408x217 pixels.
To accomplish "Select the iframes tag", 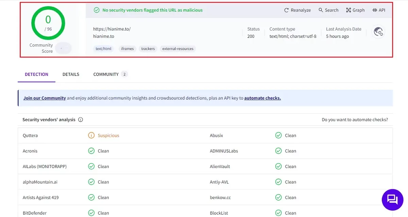I will tap(128, 49).
